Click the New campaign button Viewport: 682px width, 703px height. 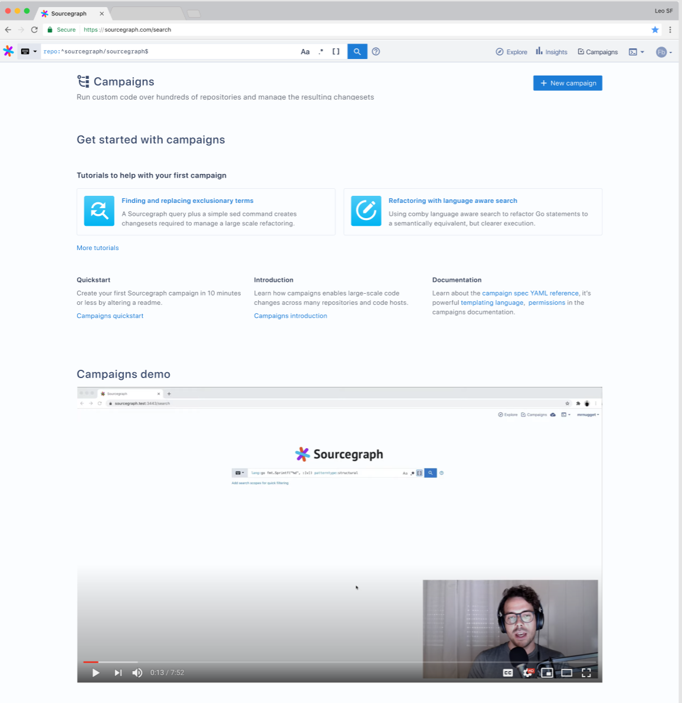click(568, 83)
